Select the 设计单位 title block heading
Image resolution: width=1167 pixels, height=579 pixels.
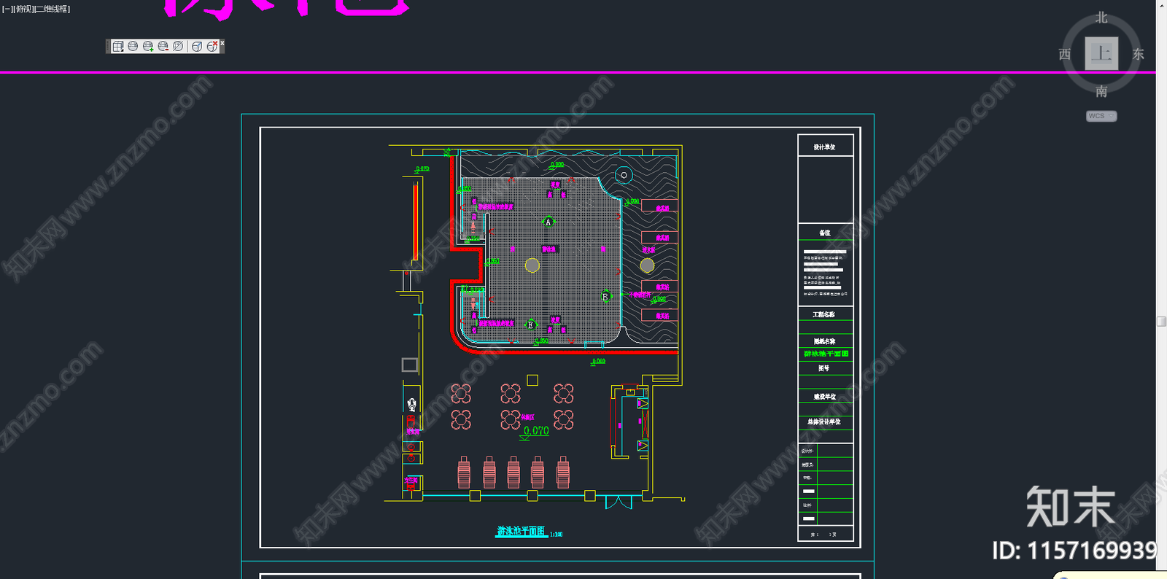tap(825, 147)
